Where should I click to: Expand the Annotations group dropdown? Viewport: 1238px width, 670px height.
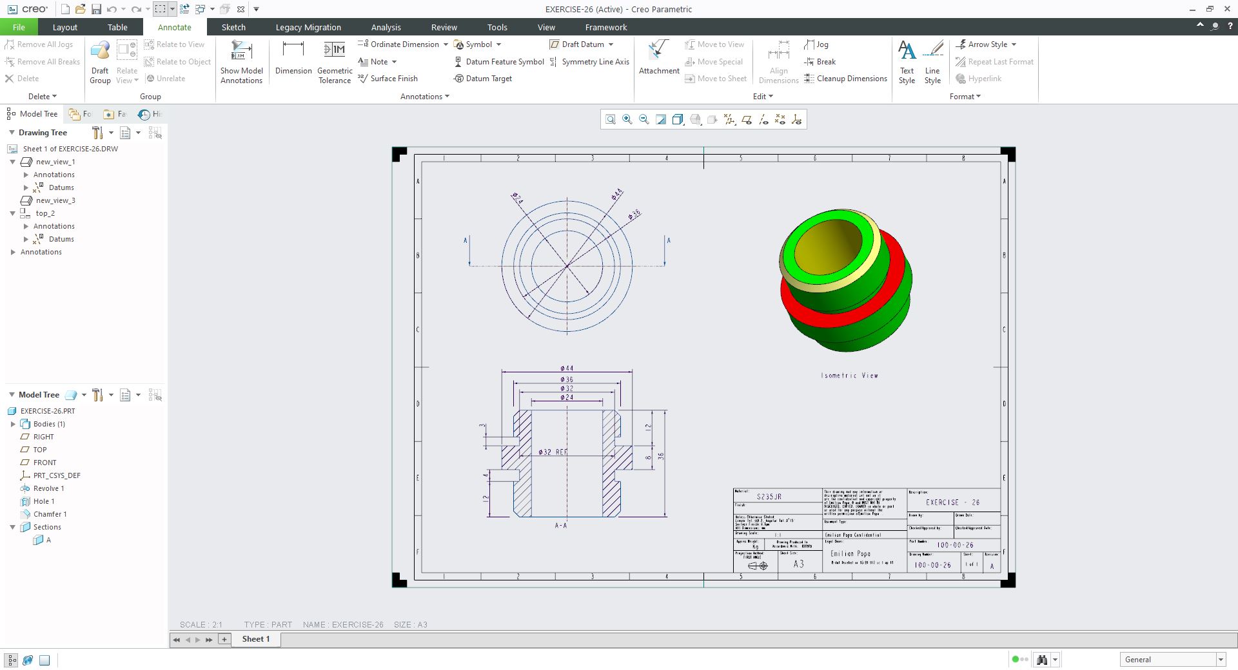[x=425, y=97]
